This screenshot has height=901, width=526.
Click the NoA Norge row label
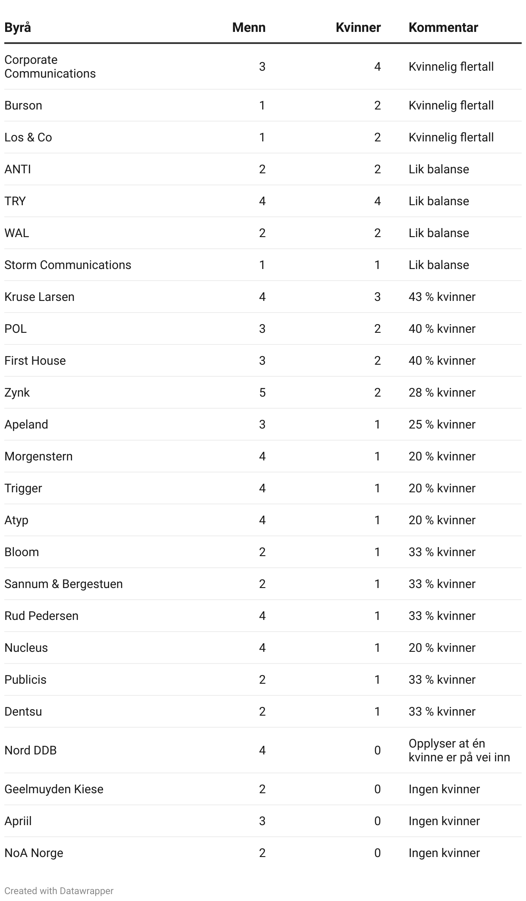34,853
